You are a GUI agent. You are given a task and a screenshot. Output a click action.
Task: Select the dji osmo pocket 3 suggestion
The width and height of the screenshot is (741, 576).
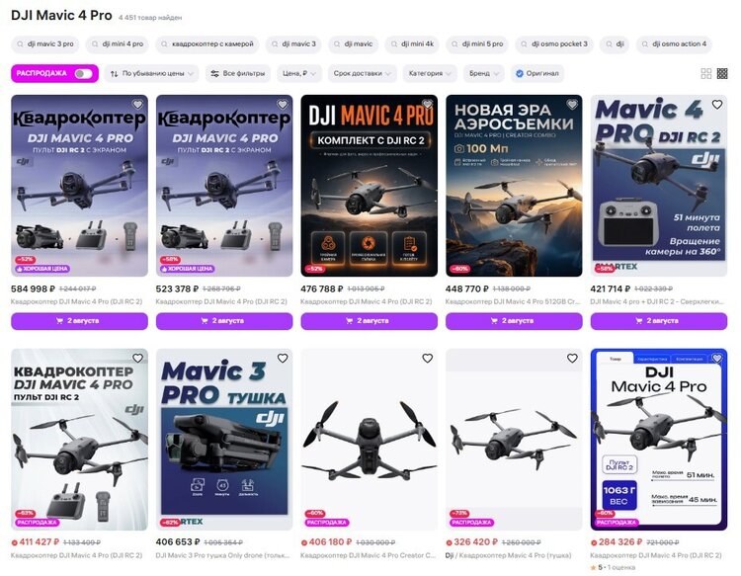tap(554, 43)
